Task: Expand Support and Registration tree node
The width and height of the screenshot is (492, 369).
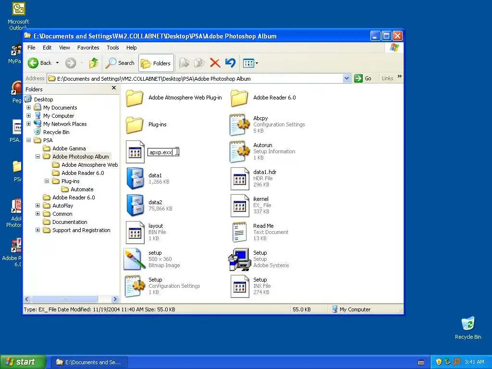Action: click(37, 230)
